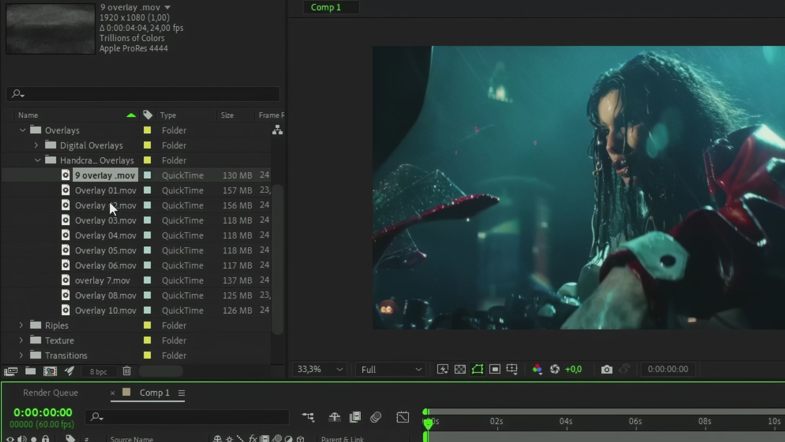The height and width of the screenshot is (442, 785).
Task: Enable motion blur for the composition
Action: point(376,417)
